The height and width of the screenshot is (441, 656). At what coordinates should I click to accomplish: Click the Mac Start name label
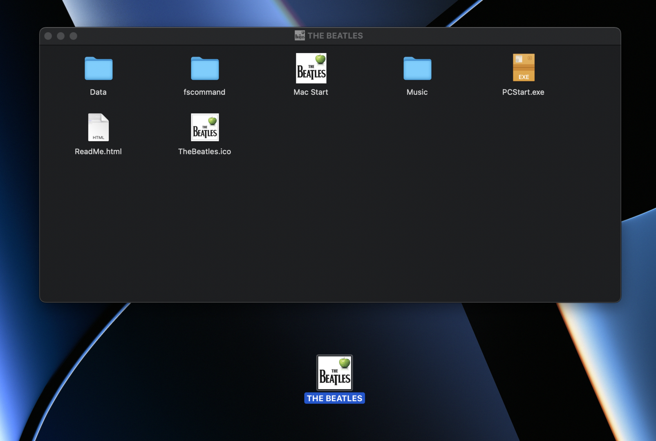[x=311, y=92]
